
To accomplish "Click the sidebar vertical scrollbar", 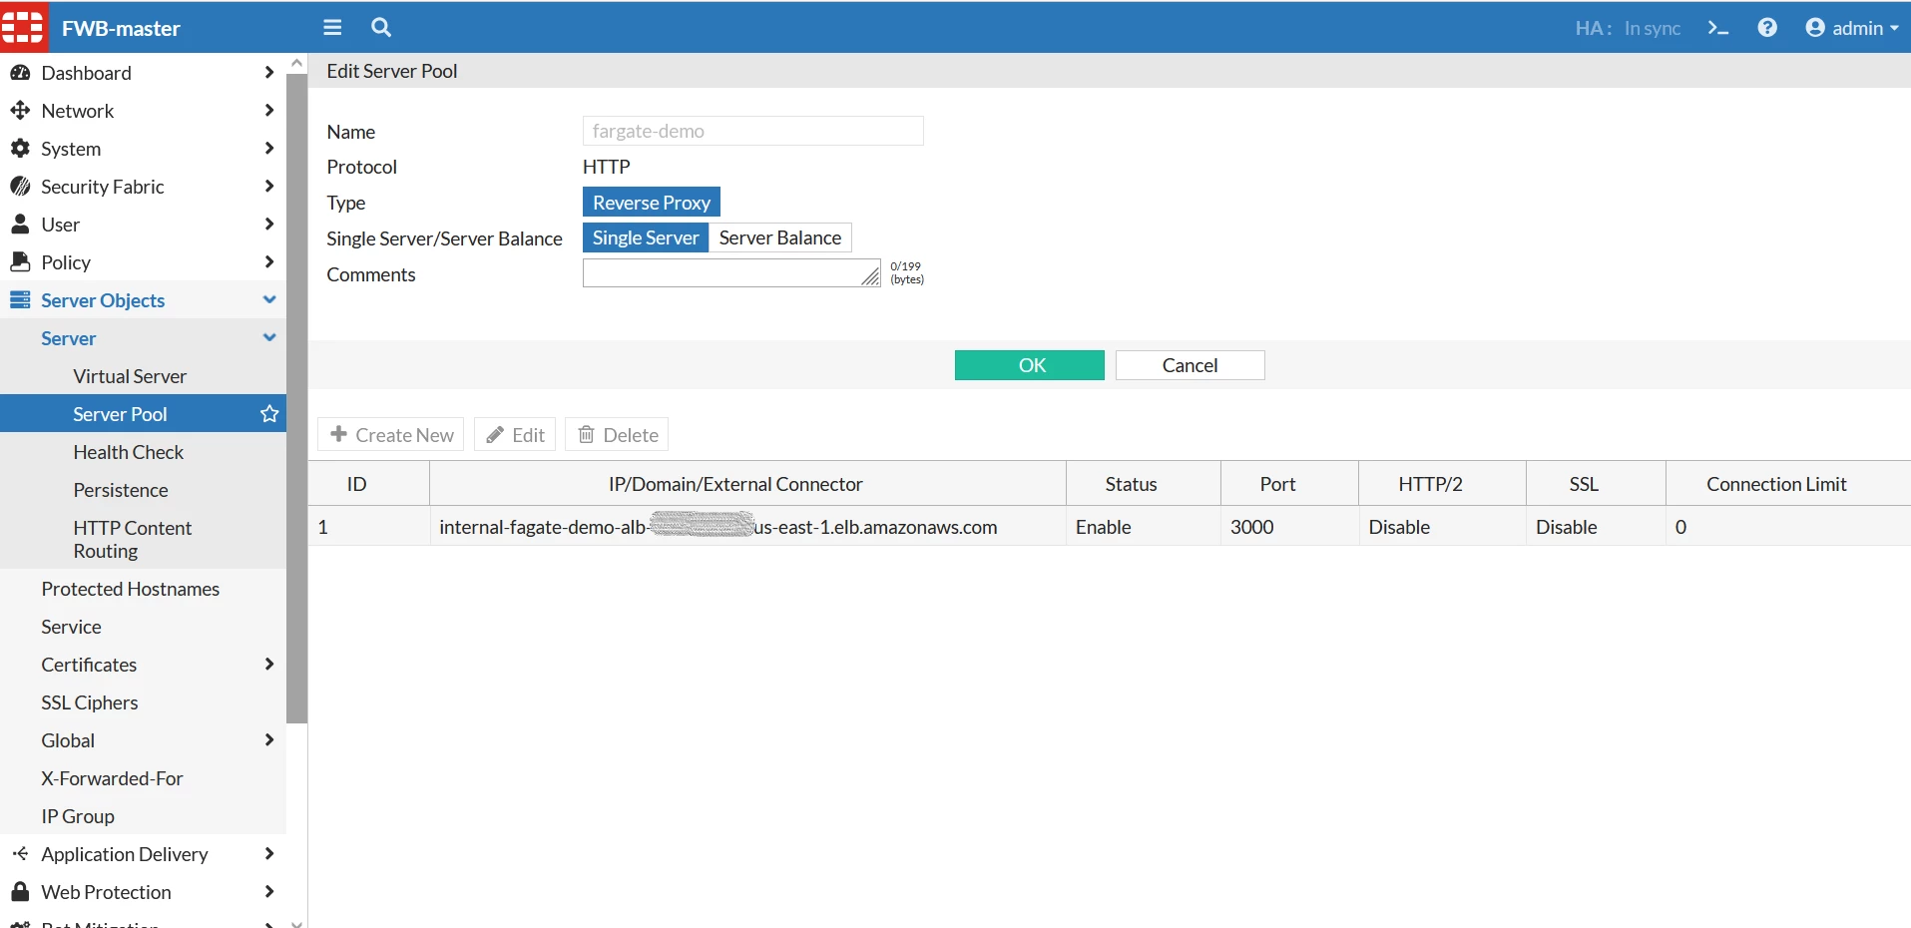I will pyautogui.click(x=296, y=397).
